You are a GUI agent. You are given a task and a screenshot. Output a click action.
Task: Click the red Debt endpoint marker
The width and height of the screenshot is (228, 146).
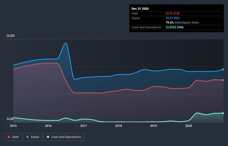[223, 80]
